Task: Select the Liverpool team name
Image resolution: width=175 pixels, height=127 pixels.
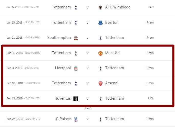Action: click(x=63, y=68)
